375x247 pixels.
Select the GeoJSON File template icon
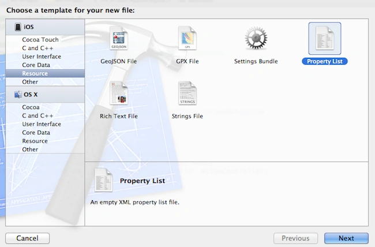[119, 38]
